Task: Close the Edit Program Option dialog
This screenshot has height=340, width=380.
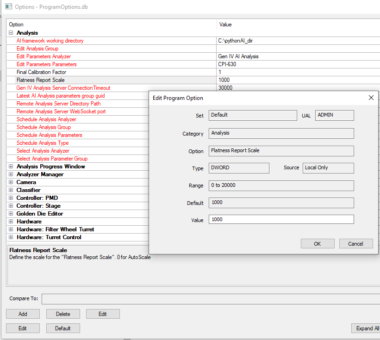Action: coord(371,98)
